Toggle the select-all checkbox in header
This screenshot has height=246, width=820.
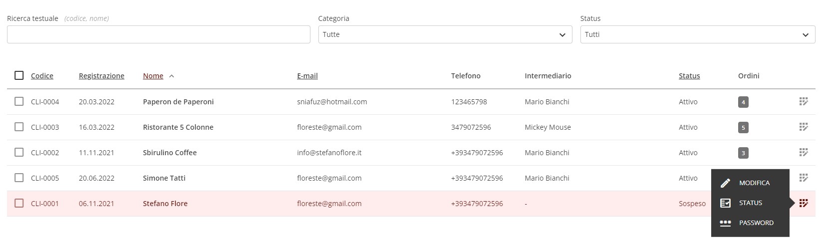pos(19,75)
